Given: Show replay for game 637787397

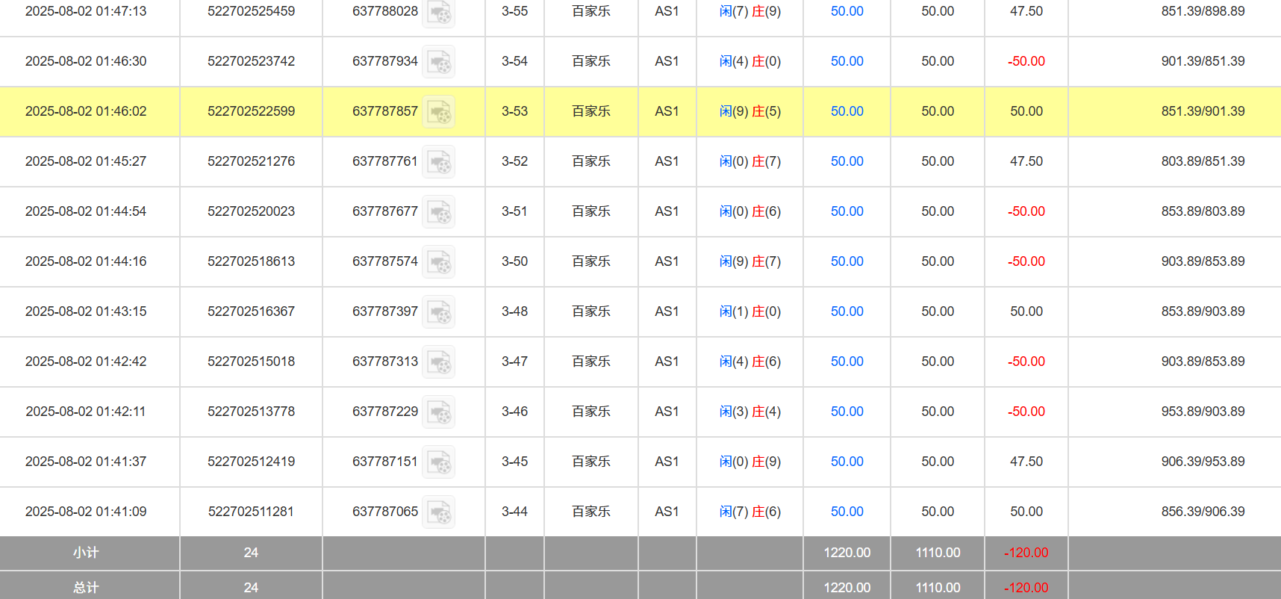Looking at the screenshot, I should [x=439, y=312].
